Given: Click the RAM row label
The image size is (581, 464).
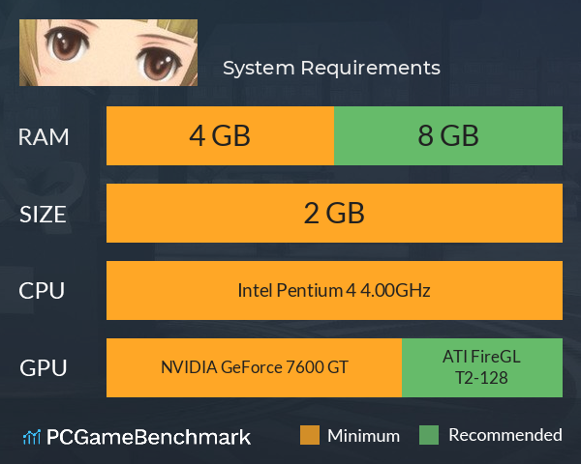Looking at the screenshot, I should (x=44, y=137).
